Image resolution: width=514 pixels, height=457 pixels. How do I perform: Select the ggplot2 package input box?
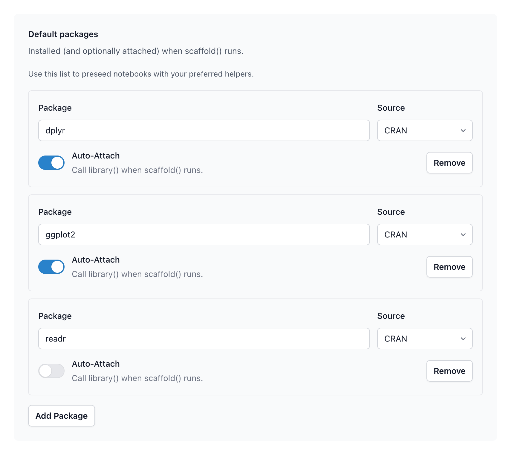click(204, 234)
